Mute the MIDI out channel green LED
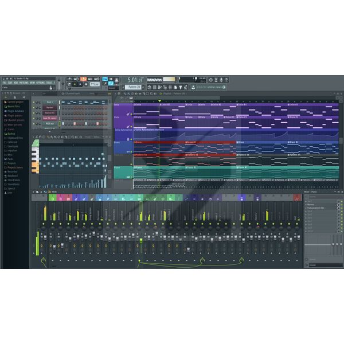 [34, 124]
